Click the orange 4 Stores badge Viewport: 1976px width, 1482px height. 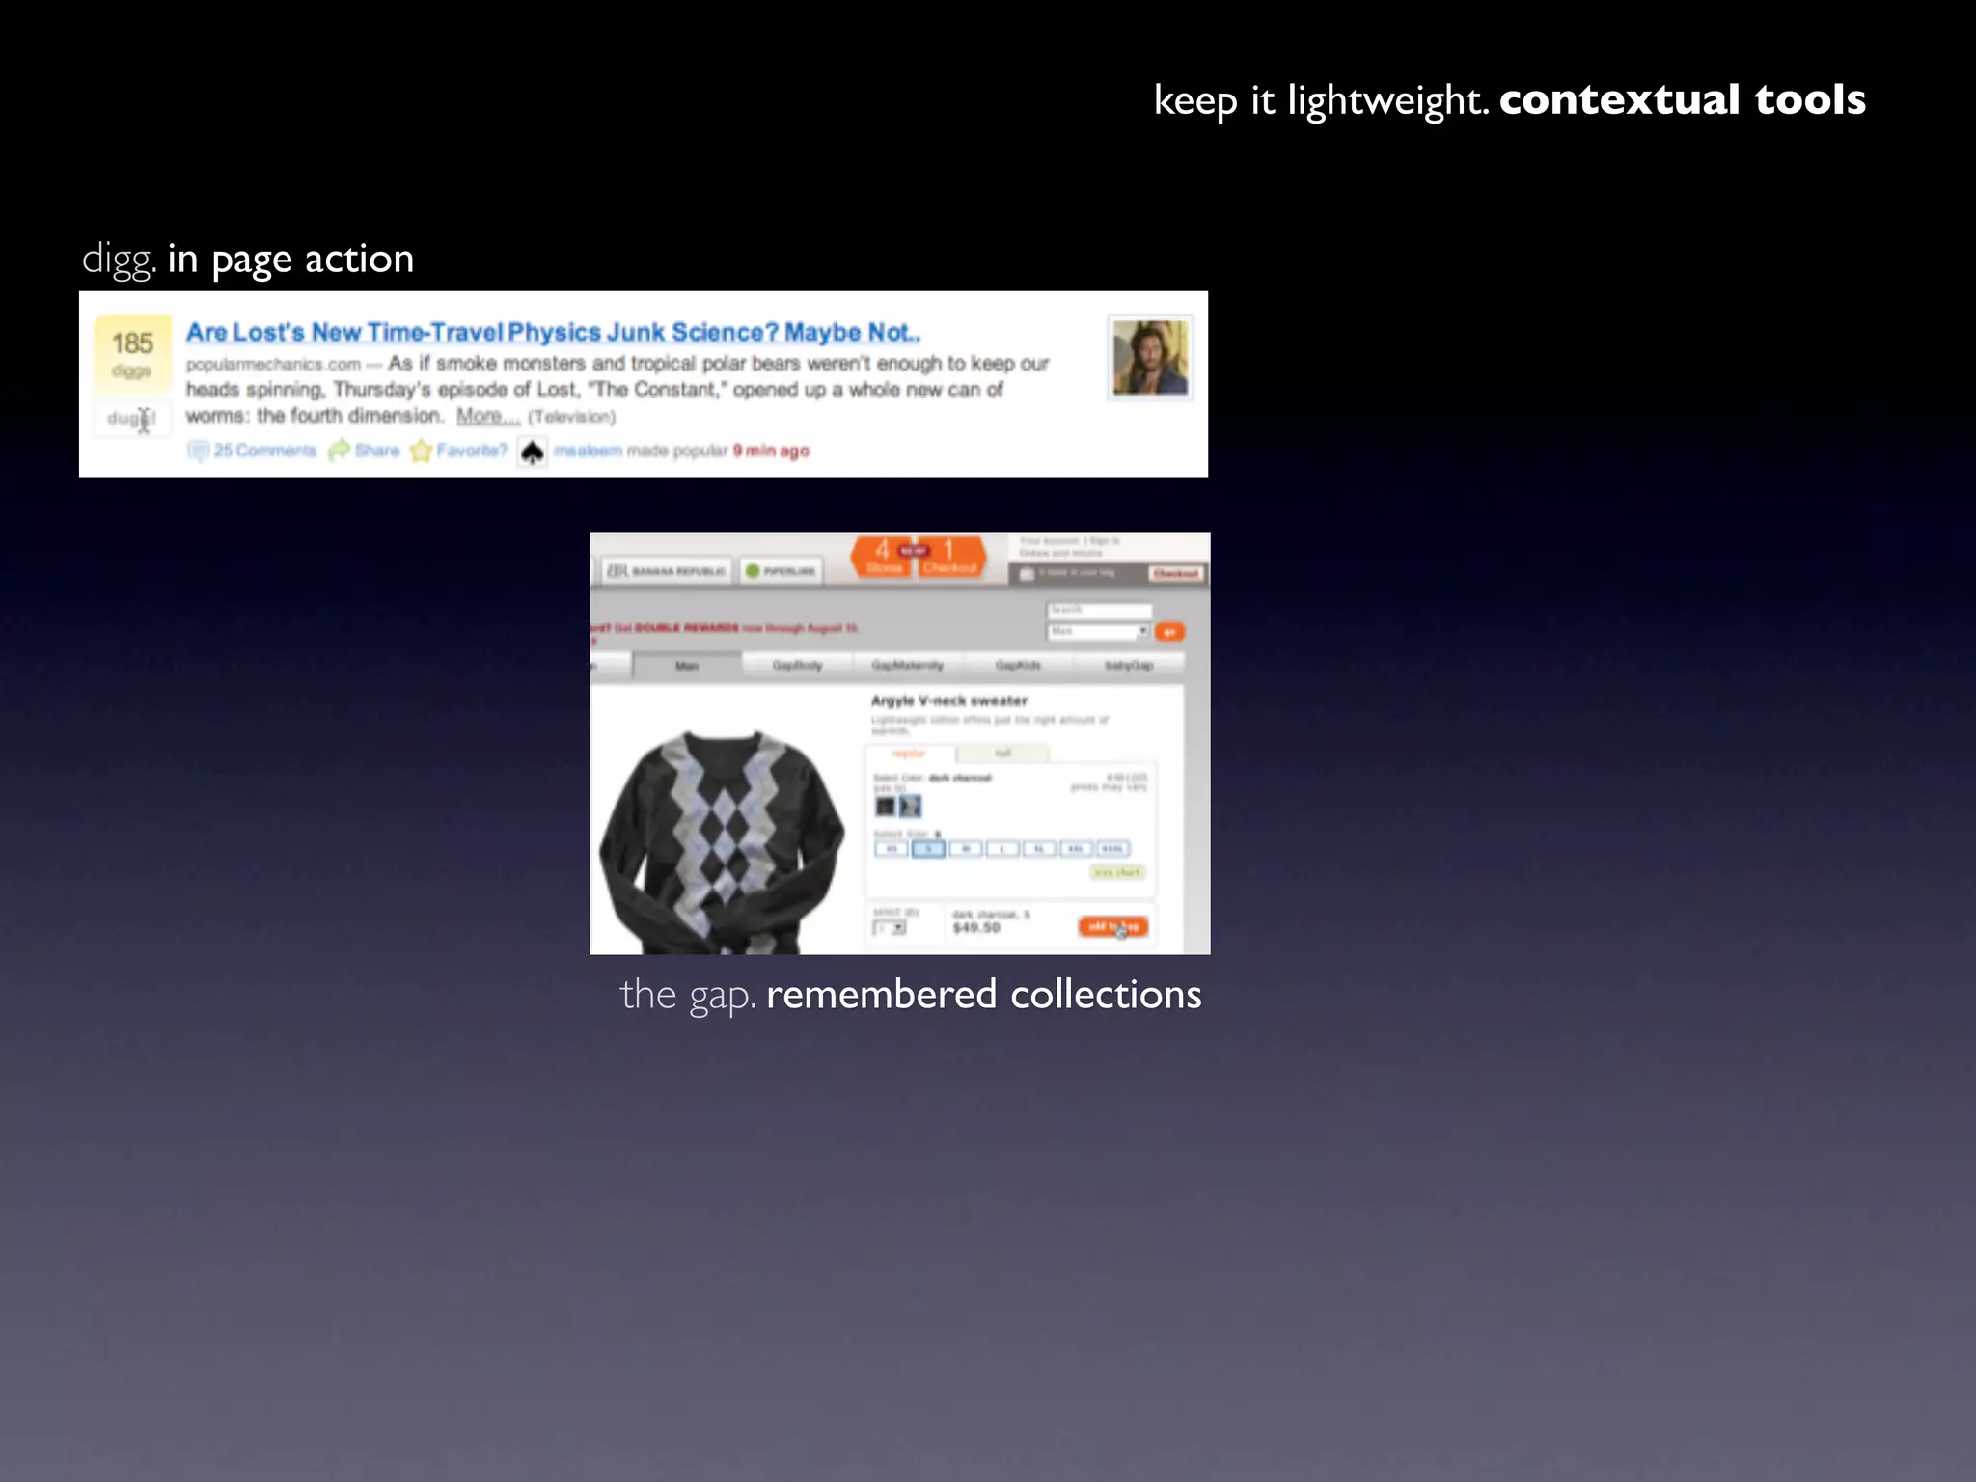(883, 557)
